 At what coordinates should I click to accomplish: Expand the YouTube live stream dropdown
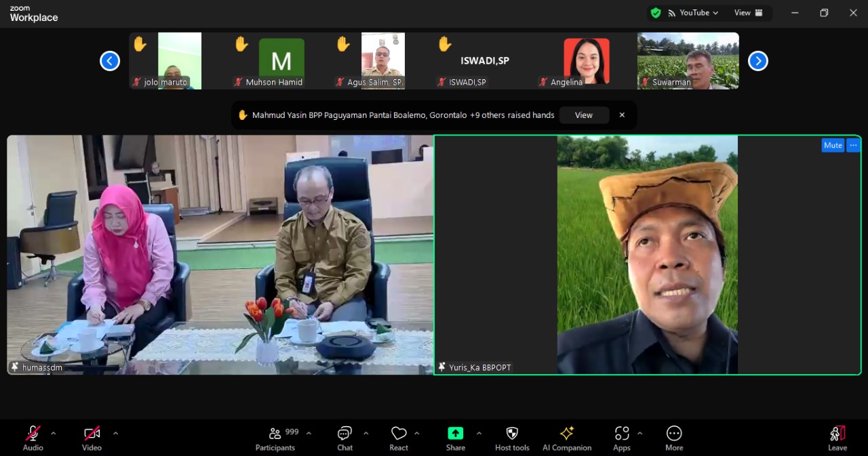click(x=714, y=12)
